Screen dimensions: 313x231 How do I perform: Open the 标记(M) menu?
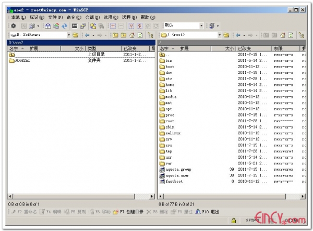37,17
